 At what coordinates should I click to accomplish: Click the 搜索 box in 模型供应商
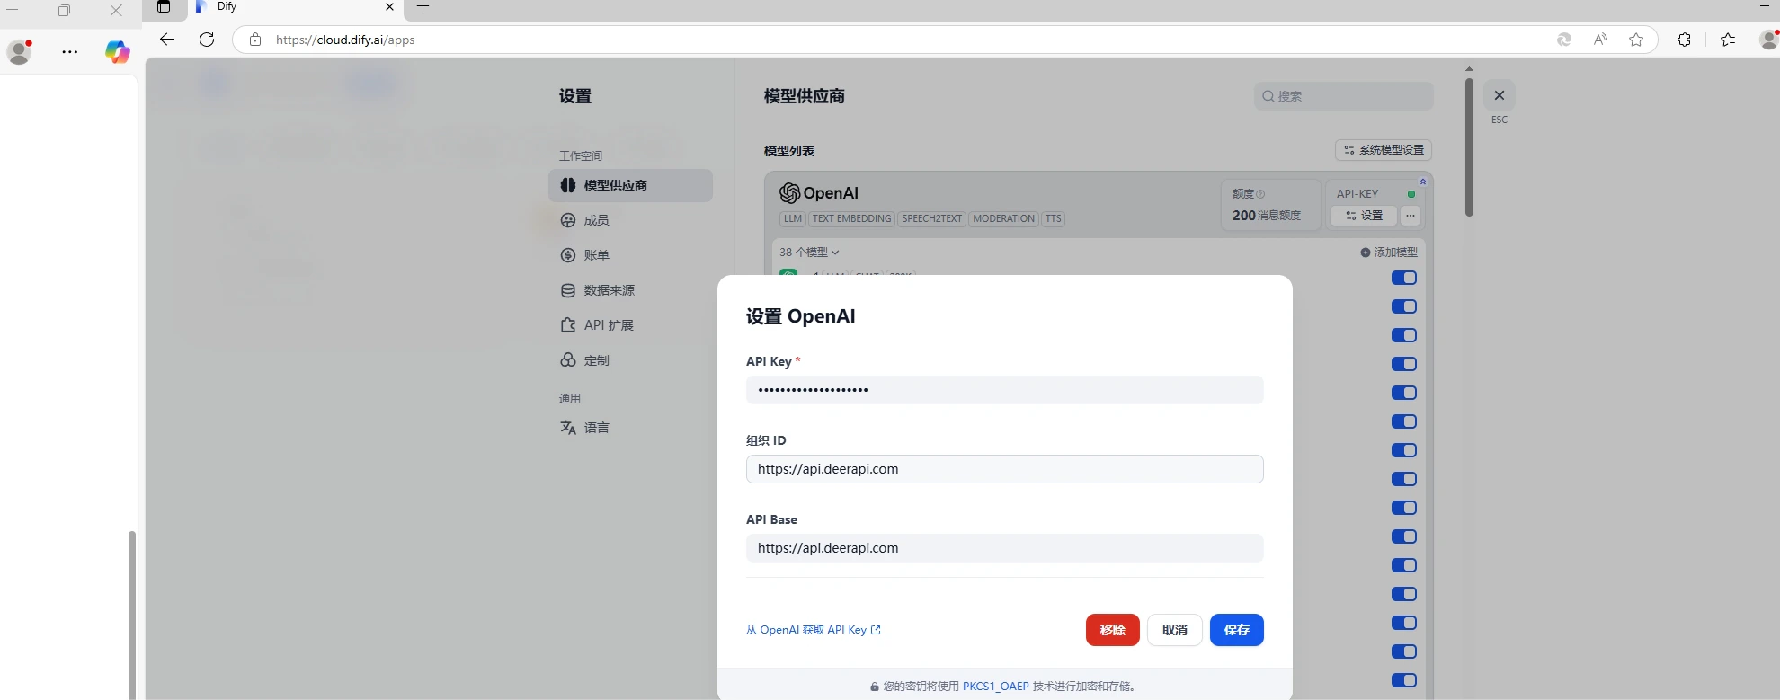[1344, 96]
